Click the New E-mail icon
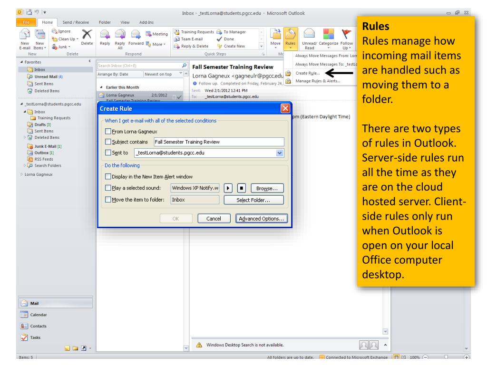This screenshot has height=365, width=487. 25,34
